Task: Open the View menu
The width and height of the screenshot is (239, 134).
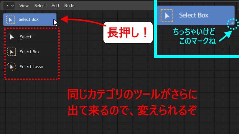Action: (x=24, y=6)
